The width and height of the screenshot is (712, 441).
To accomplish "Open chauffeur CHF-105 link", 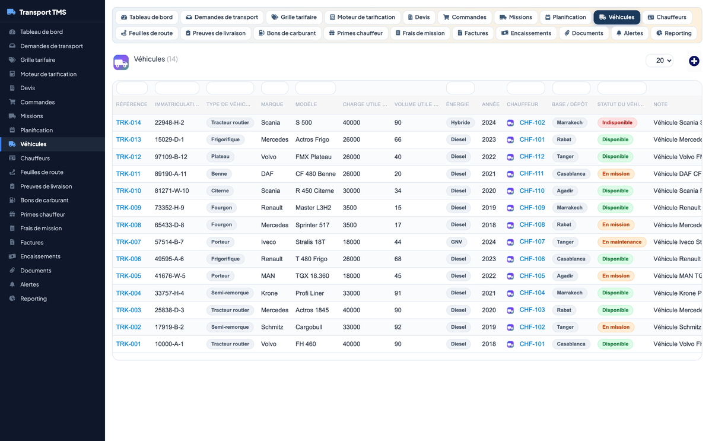I will pyautogui.click(x=532, y=276).
